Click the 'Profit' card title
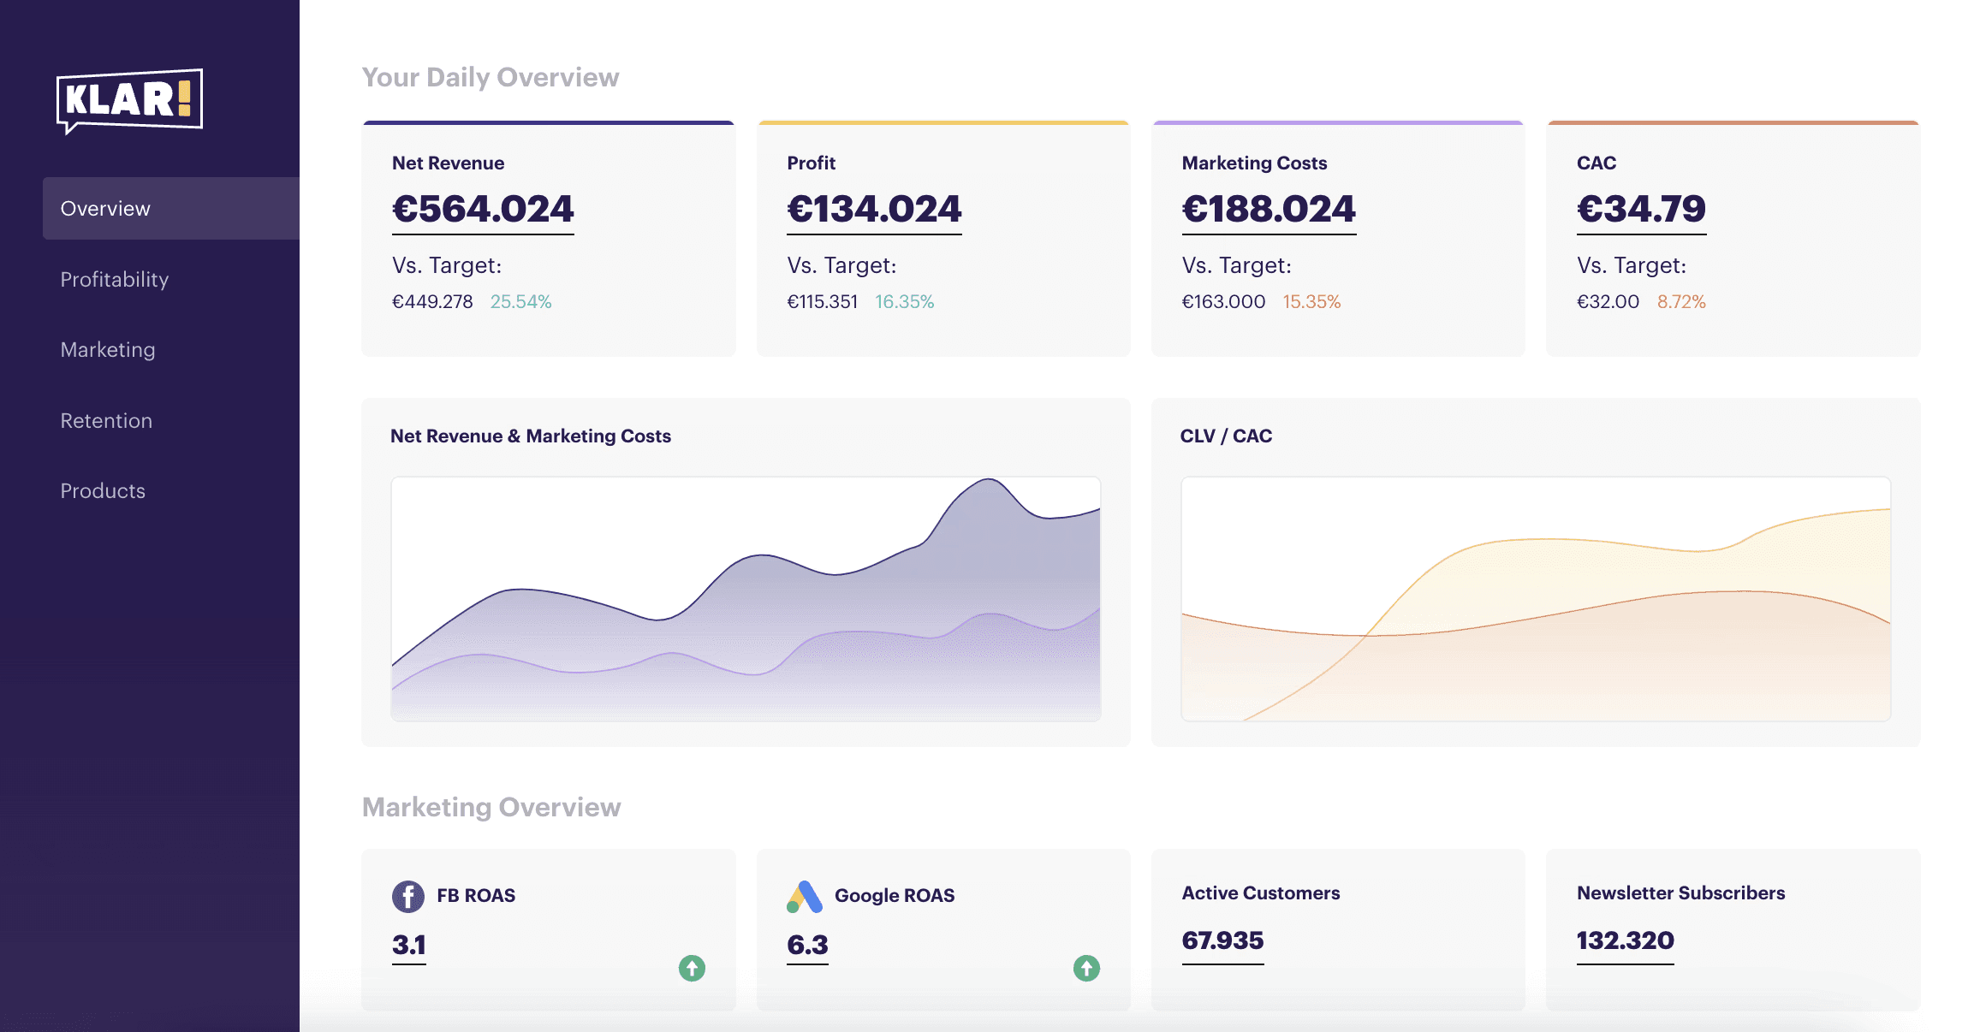 point(811,163)
